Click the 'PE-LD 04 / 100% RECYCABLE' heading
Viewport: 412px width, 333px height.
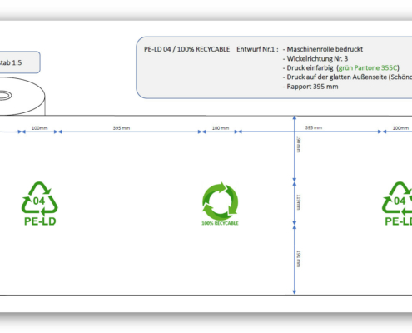(186, 49)
